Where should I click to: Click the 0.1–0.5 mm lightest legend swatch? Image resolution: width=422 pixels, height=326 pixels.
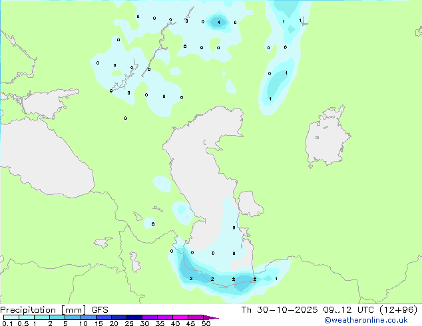click(x=11, y=317)
